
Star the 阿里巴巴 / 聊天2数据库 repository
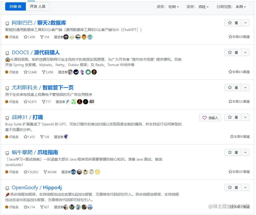(x=233, y=23)
